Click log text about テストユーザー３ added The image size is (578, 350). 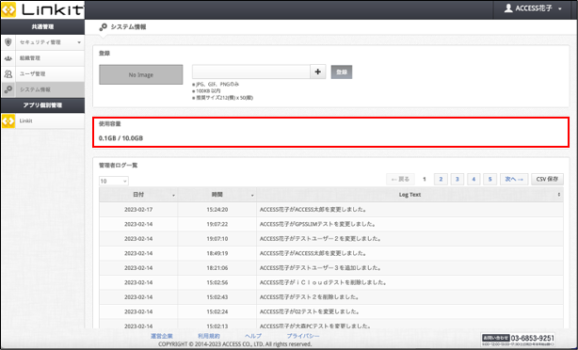(320, 268)
